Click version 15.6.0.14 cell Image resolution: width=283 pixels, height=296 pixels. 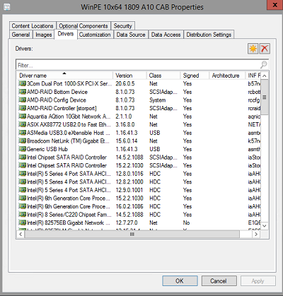pyautogui.click(x=127, y=141)
